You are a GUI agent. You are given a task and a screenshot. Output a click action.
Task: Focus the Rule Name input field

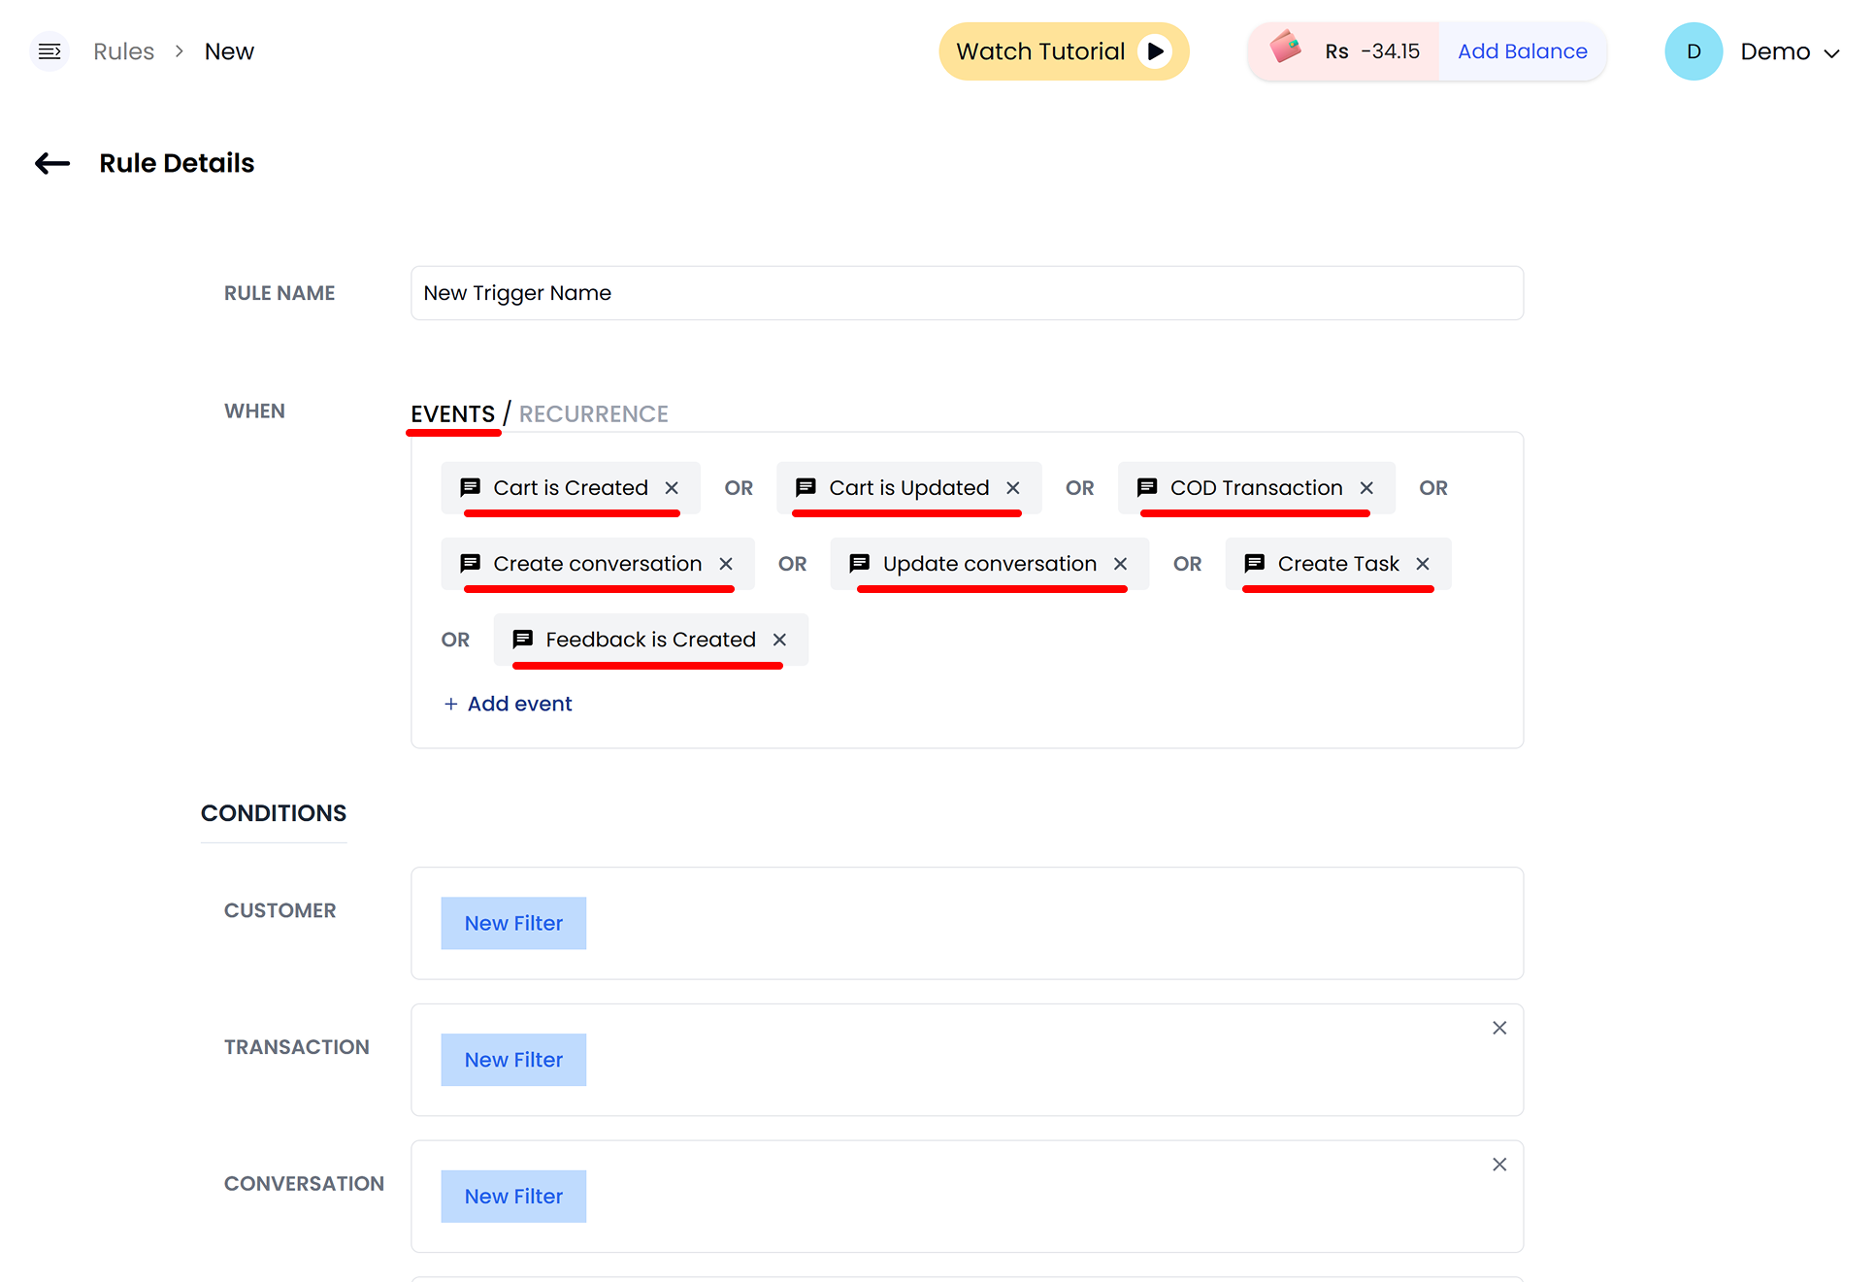(x=967, y=293)
